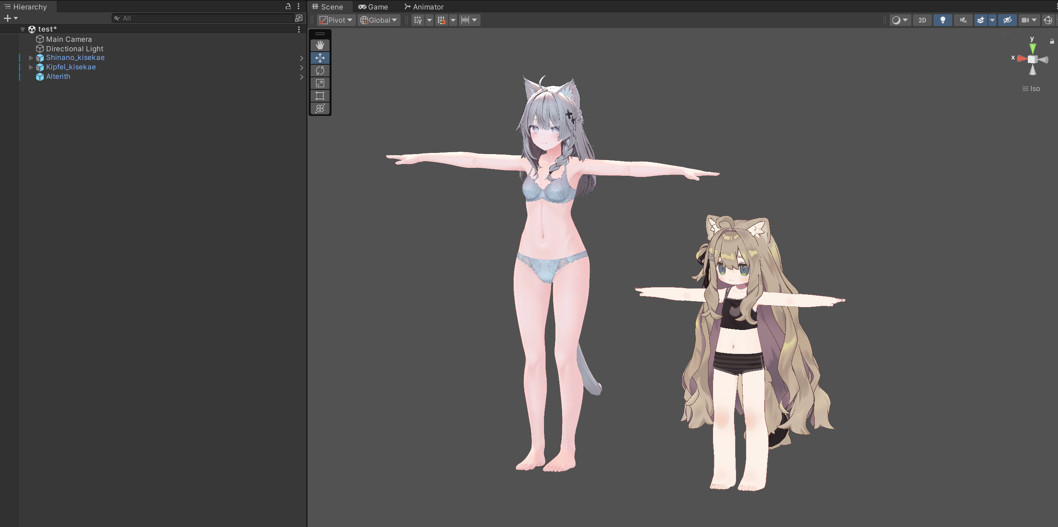The height and width of the screenshot is (527, 1058).
Task: Open the grid snapping options dropdown arrow
Action: coord(453,20)
